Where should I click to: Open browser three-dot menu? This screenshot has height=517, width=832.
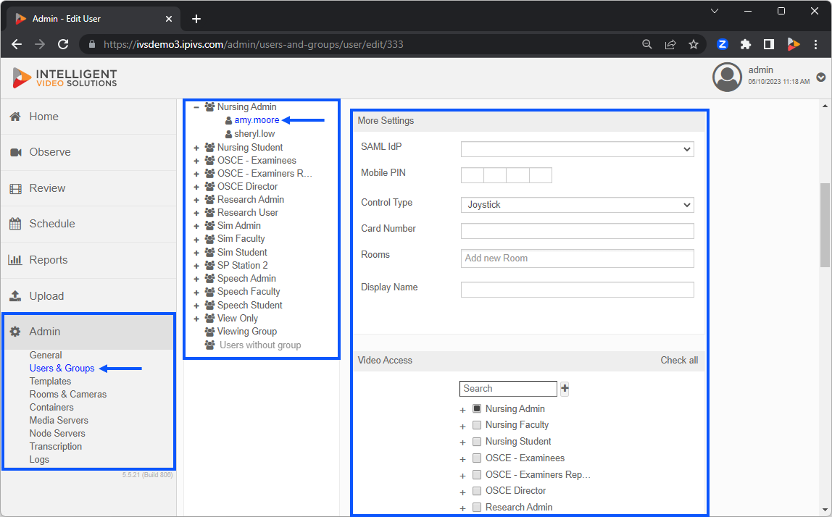click(815, 45)
